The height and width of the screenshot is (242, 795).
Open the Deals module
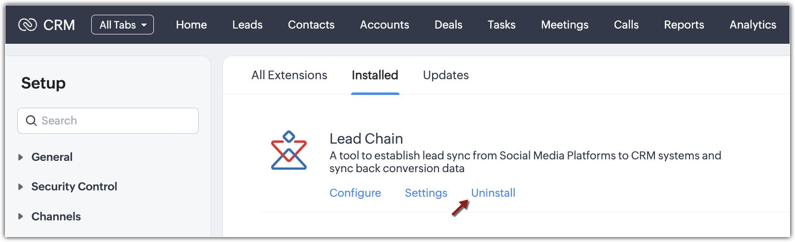448,25
